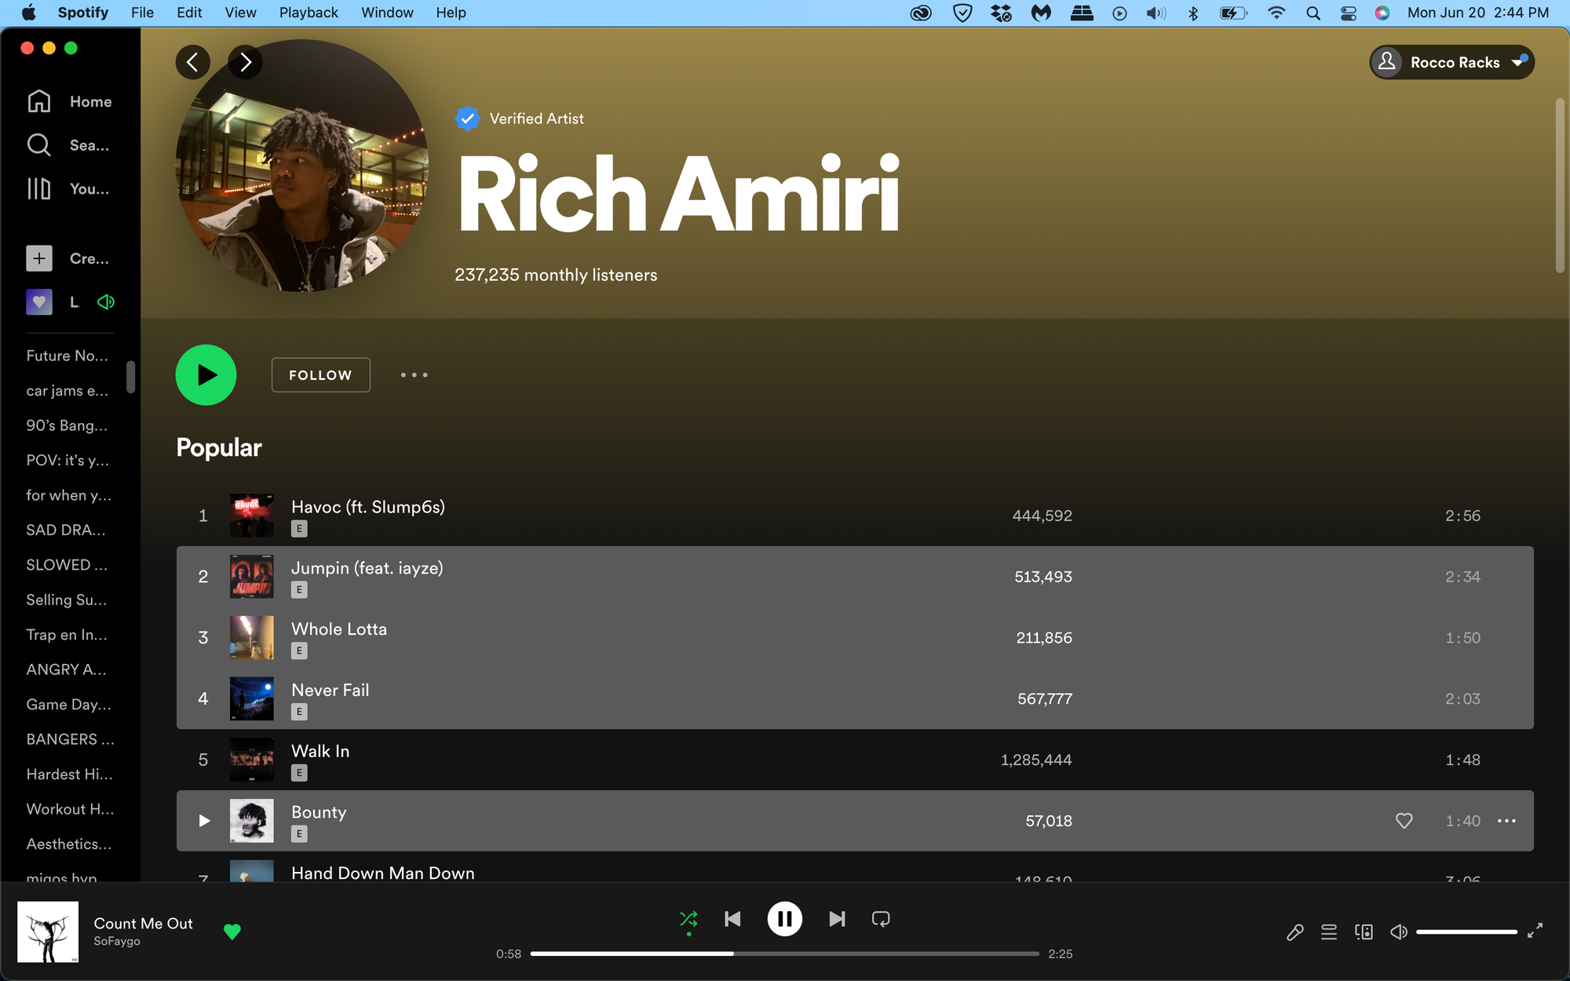Open Control Center icon
The height and width of the screenshot is (981, 1570).
coord(1349,13)
